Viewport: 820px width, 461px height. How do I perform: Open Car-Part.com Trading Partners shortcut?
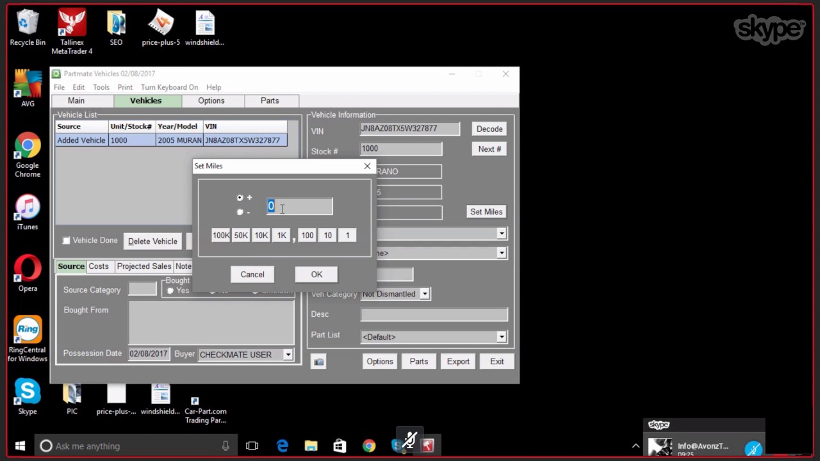coord(206,410)
